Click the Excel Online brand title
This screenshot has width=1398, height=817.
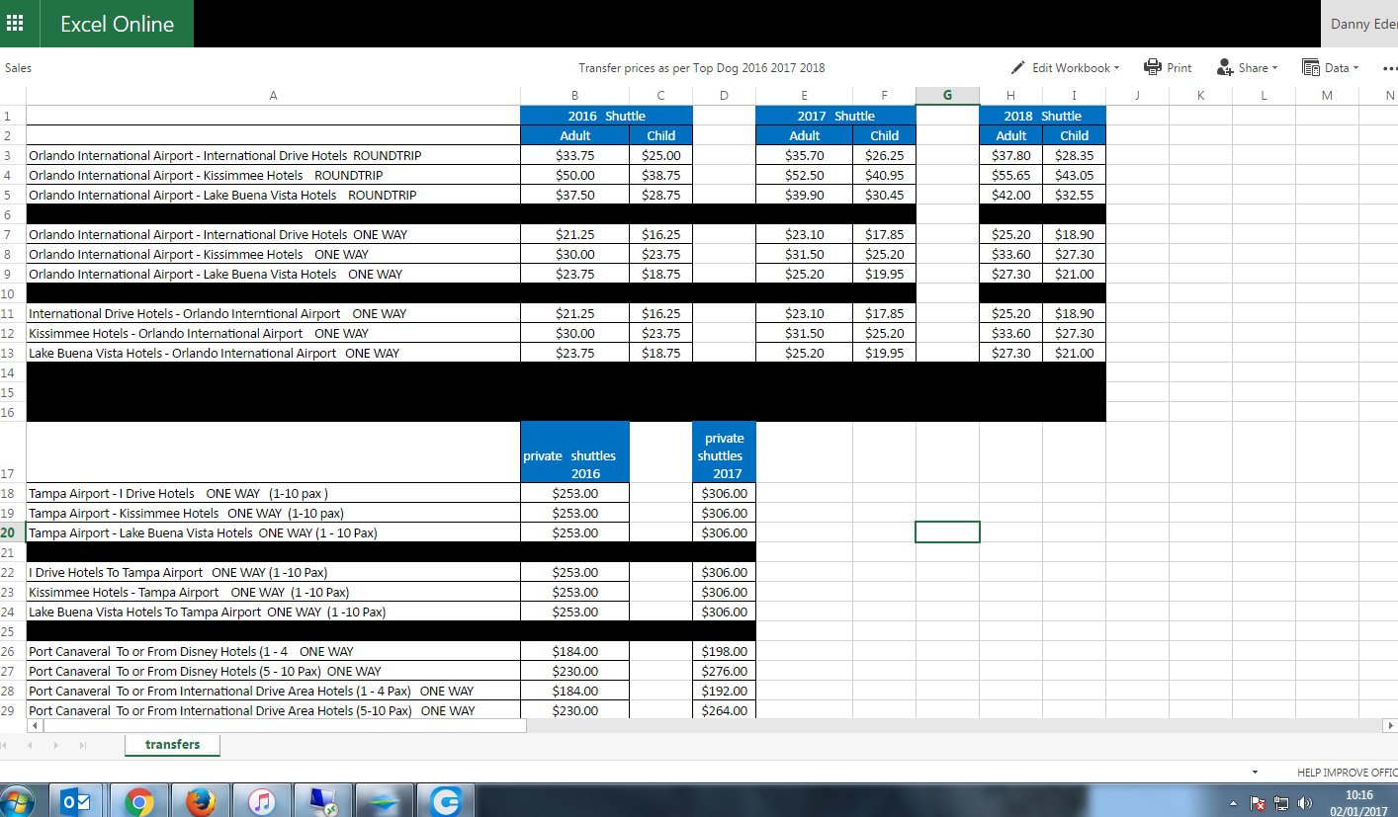(x=117, y=24)
